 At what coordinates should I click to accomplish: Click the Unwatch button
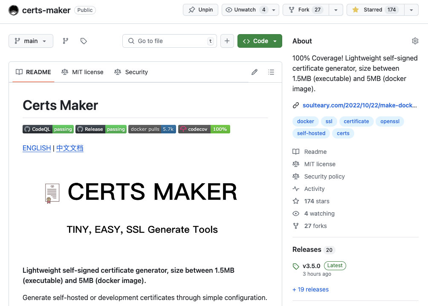click(245, 10)
